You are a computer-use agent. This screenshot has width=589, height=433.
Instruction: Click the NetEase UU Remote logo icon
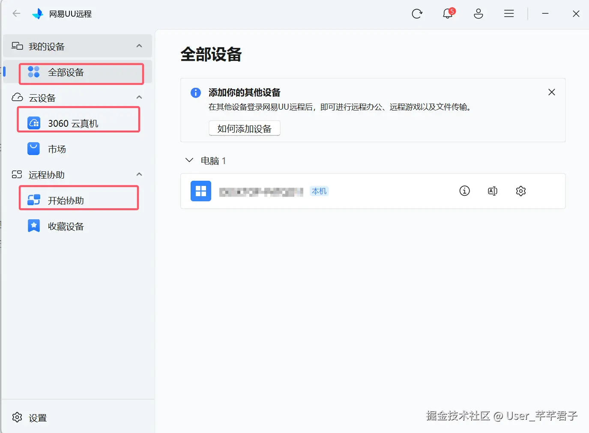[38, 14]
